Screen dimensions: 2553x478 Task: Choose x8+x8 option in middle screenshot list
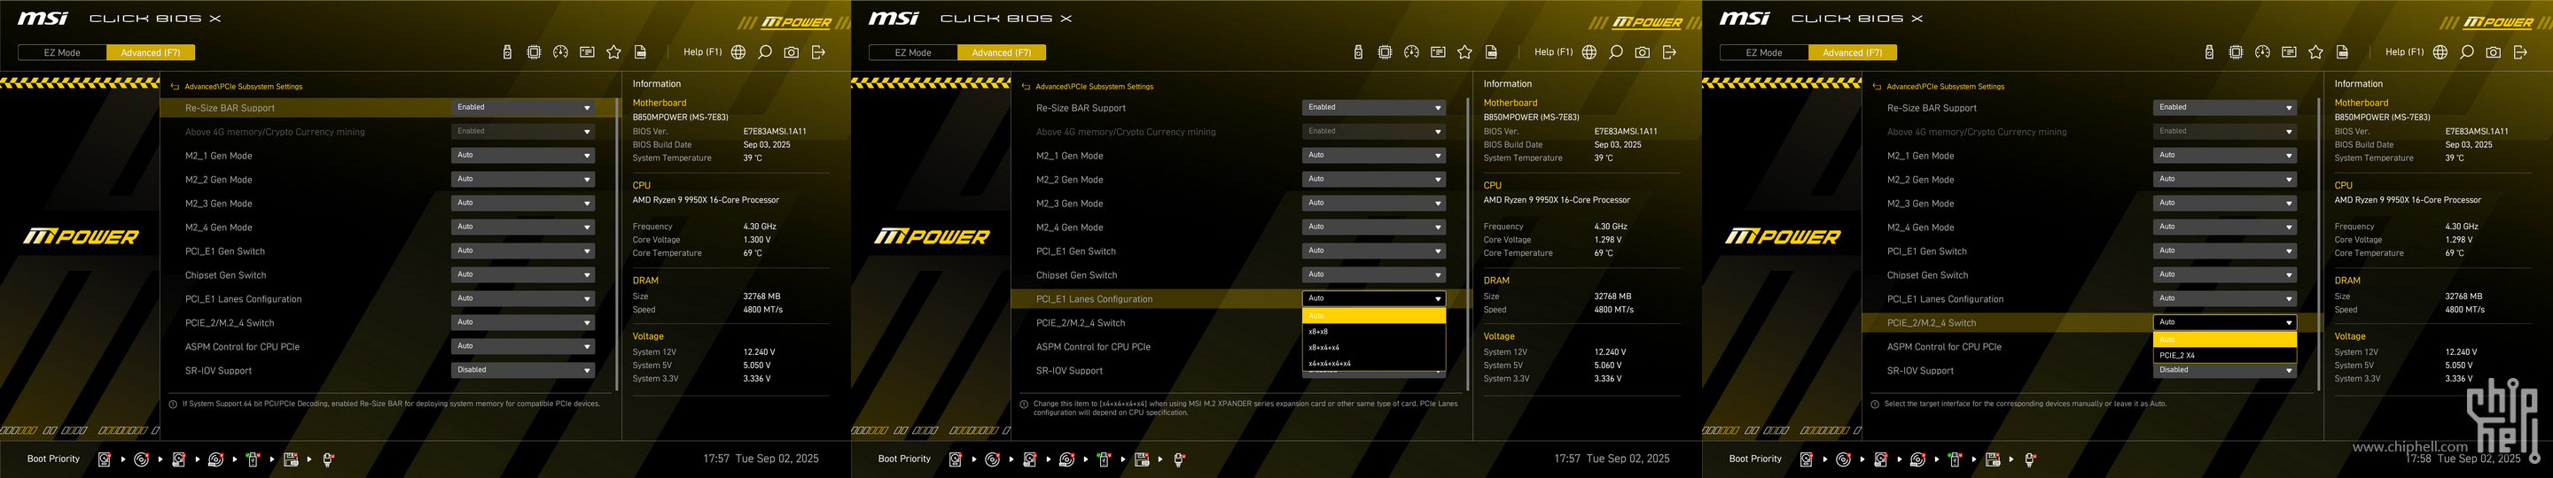click(x=1375, y=332)
